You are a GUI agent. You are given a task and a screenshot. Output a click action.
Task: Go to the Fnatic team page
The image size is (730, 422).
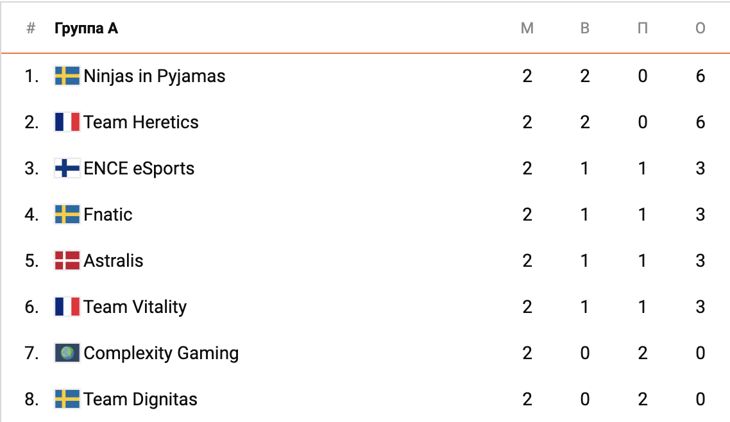coord(108,215)
